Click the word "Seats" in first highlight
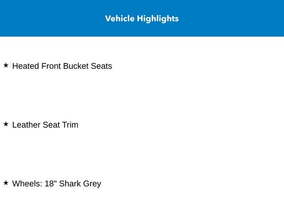The image size is (284, 213). [x=101, y=66]
